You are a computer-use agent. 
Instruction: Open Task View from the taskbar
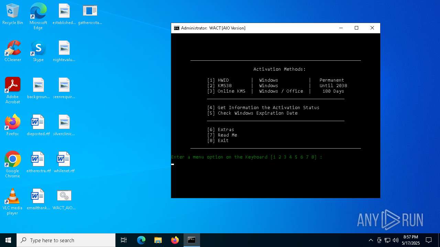tap(124, 240)
